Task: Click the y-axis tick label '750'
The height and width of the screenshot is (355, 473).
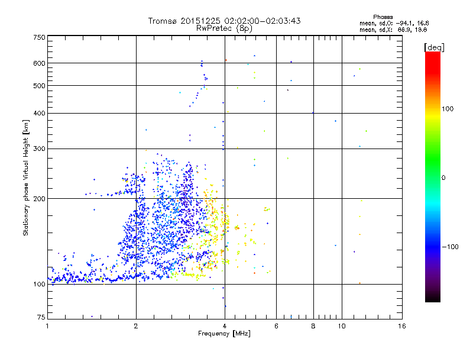Action: (40, 37)
